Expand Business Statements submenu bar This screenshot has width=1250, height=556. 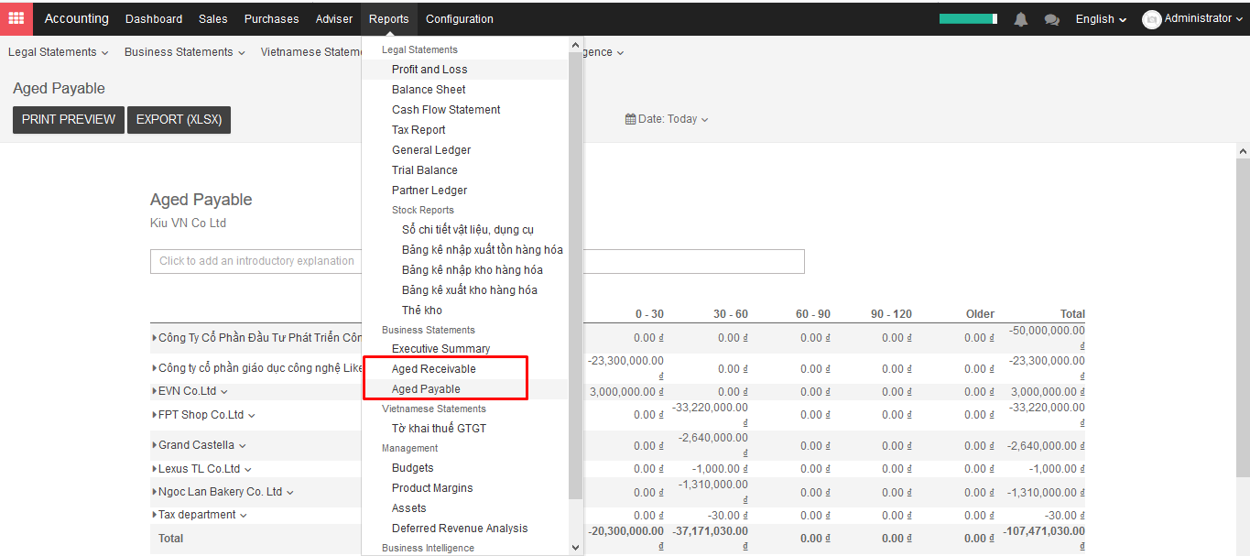[x=185, y=52]
